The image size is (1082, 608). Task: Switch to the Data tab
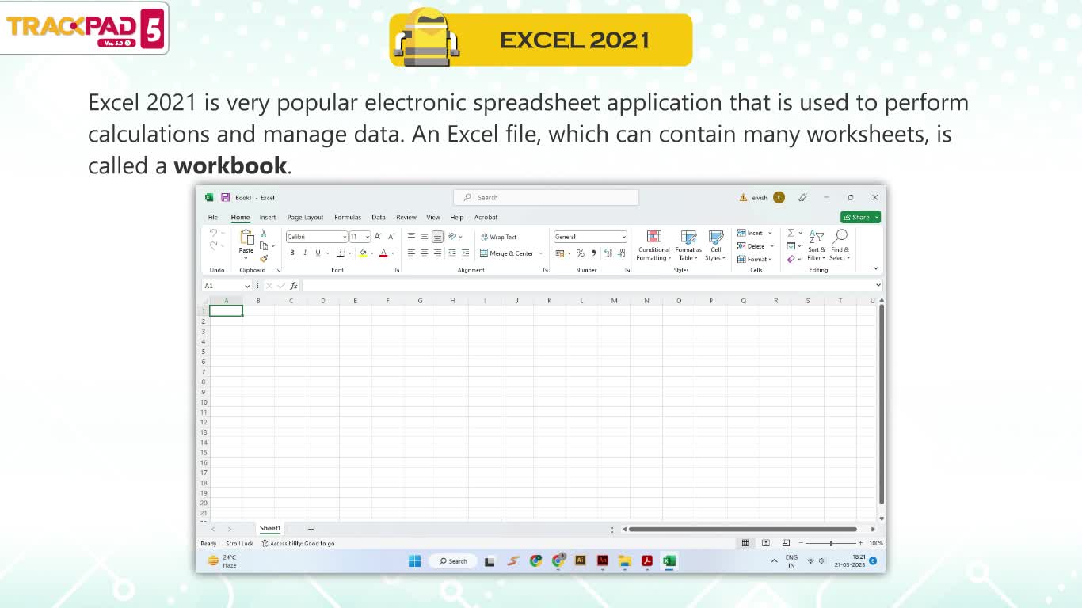(x=379, y=217)
